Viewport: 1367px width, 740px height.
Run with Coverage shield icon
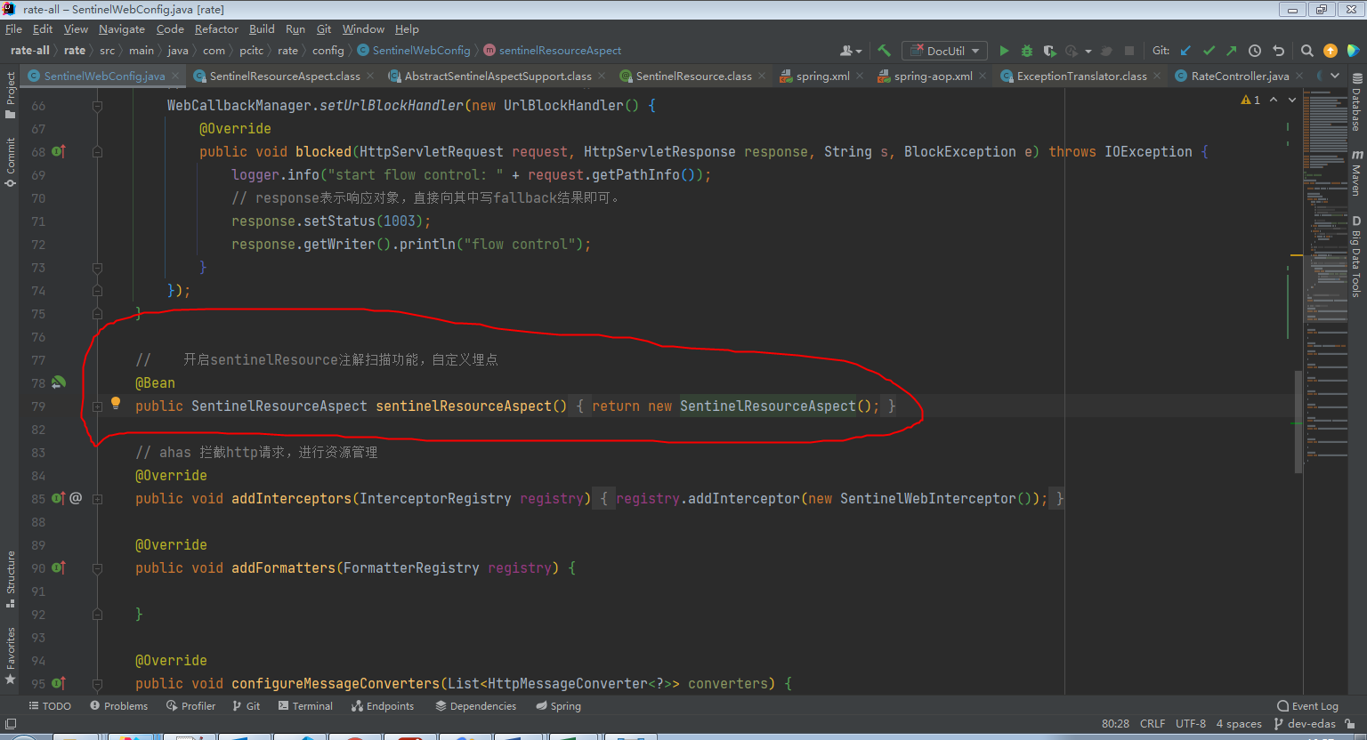coord(1049,51)
